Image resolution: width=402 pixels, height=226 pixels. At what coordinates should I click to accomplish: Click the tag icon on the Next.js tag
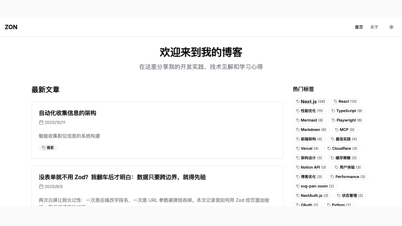click(x=298, y=102)
